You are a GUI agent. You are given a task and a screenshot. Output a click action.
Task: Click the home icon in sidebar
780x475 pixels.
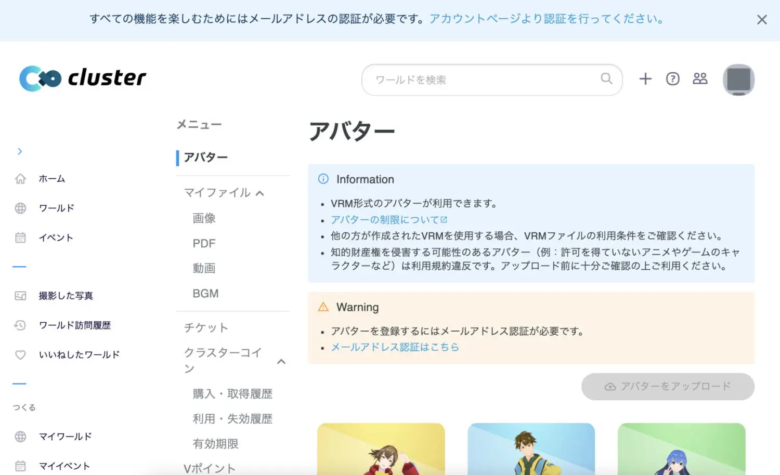[20, 179]
